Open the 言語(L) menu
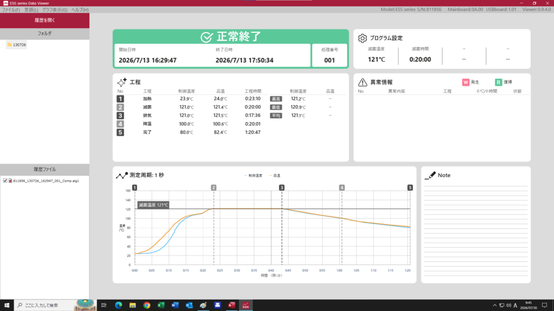554x311 pixels. (x=31, y=10)
